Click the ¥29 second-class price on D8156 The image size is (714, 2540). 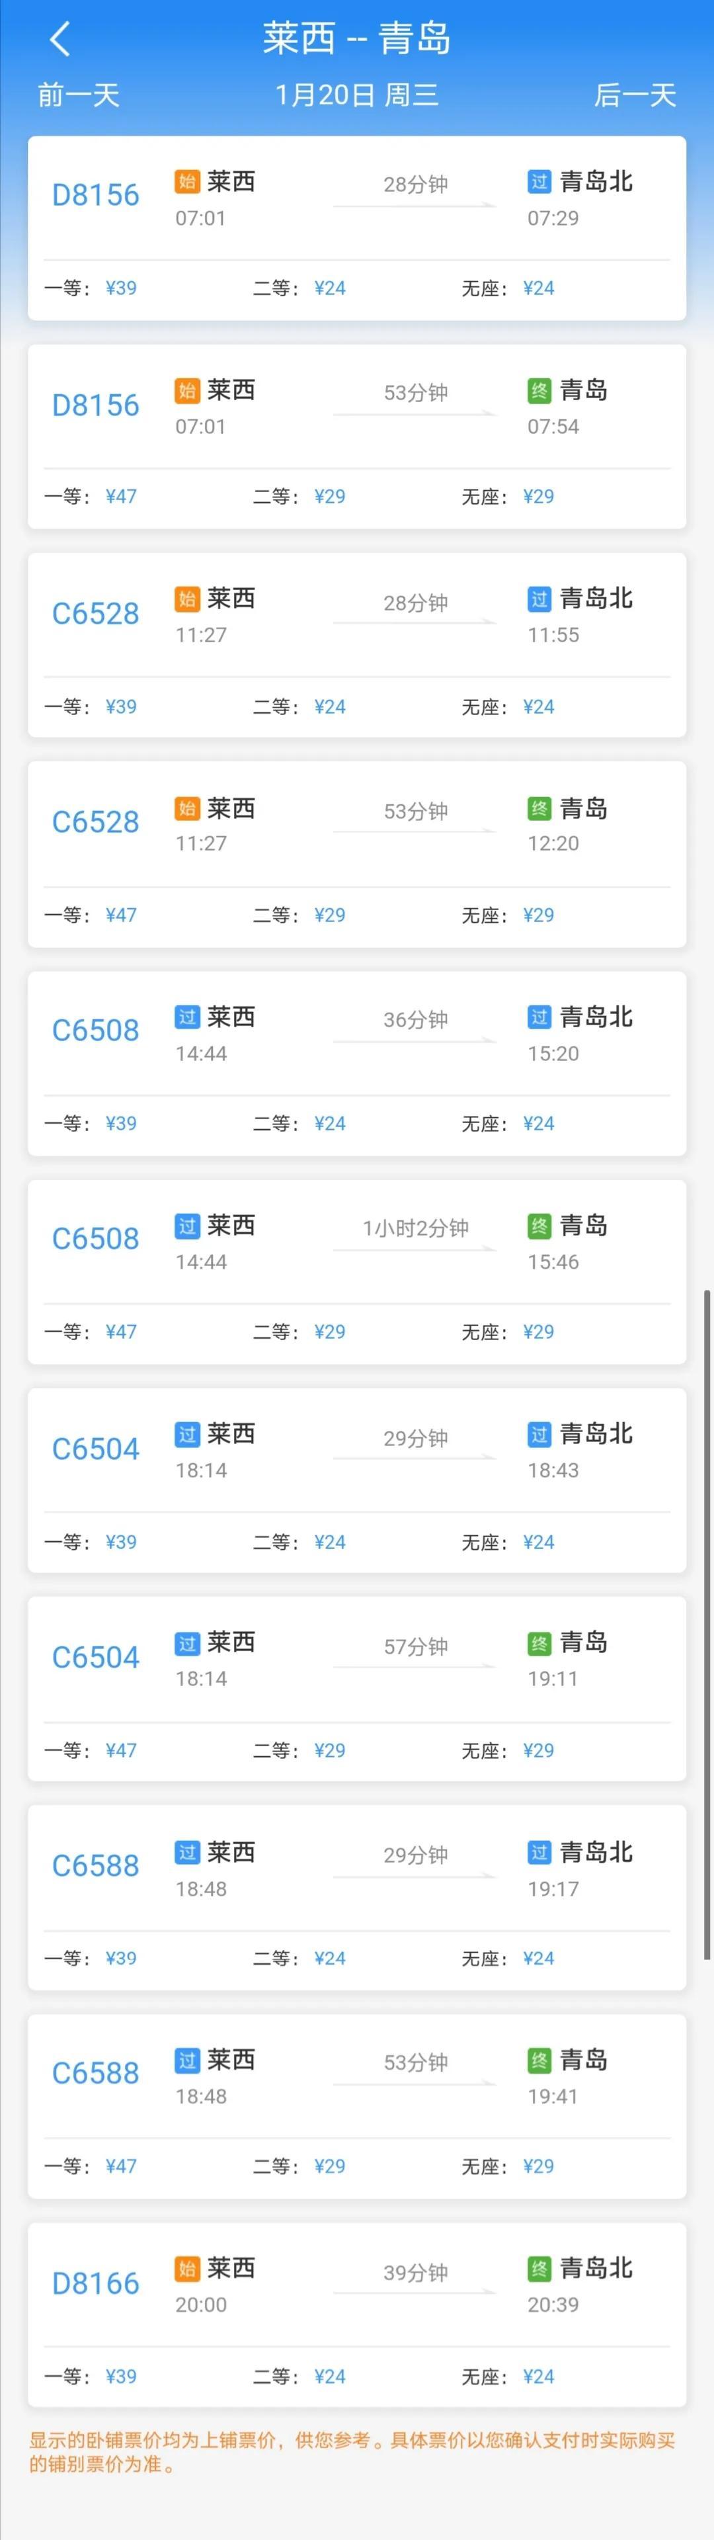click(329, 497)
